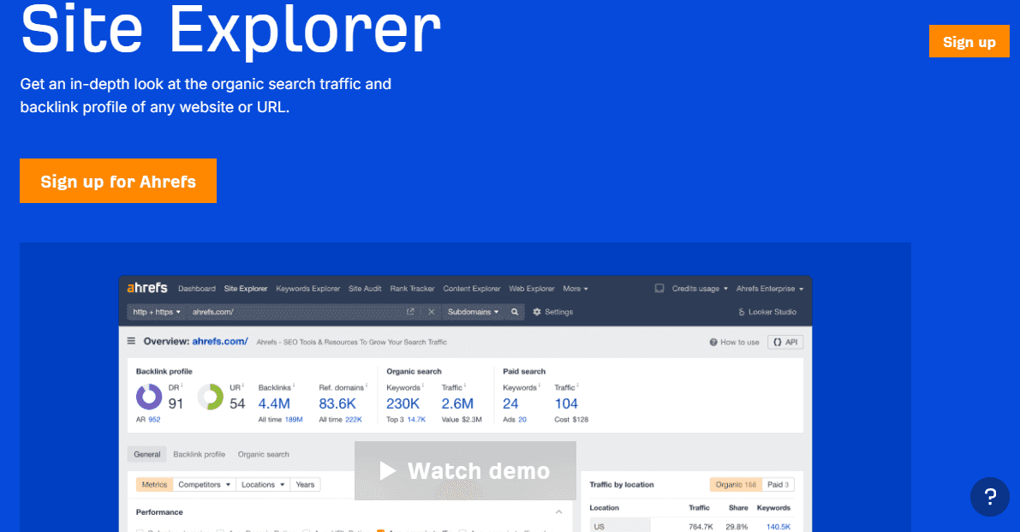1020x532 pixels.
Task: Enable the Referring domains checkbox
Action: tap(140, 529)
